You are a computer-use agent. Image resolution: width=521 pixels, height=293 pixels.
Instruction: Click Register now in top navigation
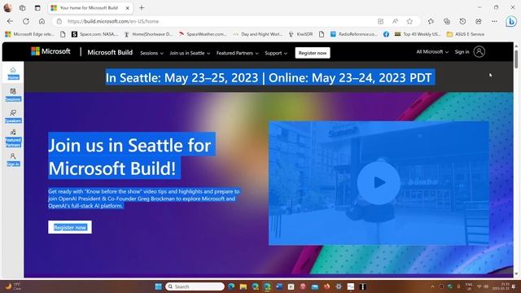click(x=313, y=53)
